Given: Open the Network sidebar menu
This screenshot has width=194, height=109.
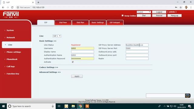Looking at the screenshot, I should click(x=11, y=38).
